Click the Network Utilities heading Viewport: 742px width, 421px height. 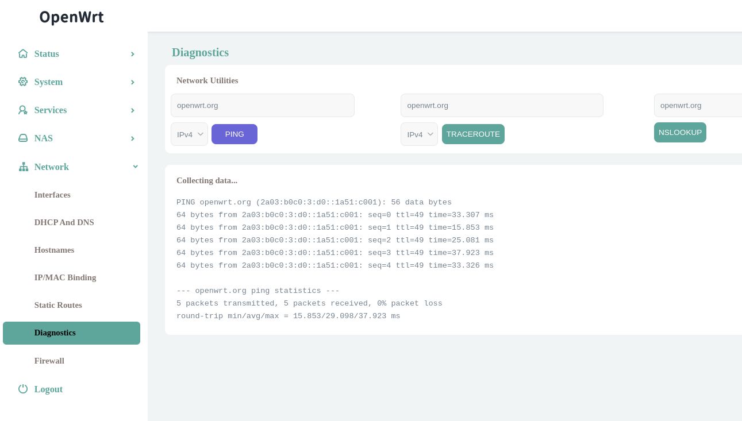click(x=207, y=80)
